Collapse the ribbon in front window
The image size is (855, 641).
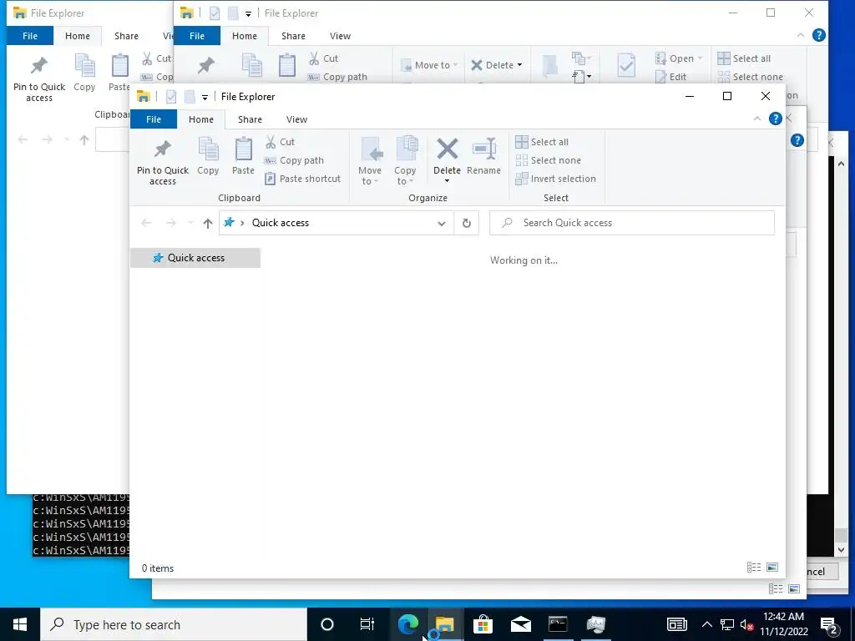click(756, 119)
